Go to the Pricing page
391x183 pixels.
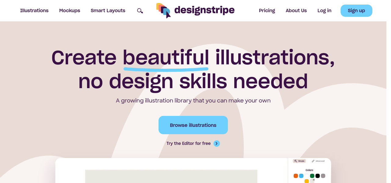pyautogui.click(x=267, y=11)
